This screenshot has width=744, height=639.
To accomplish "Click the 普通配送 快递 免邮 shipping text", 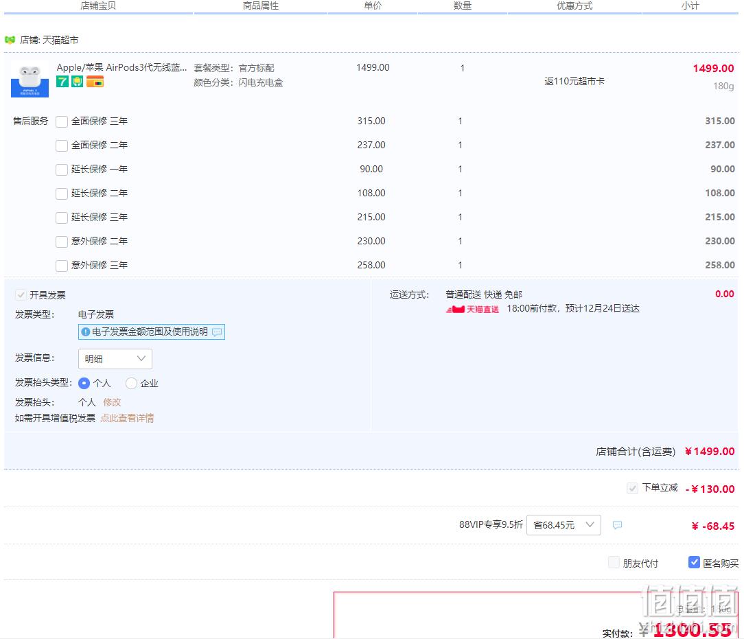I will (x=483, y=294).
